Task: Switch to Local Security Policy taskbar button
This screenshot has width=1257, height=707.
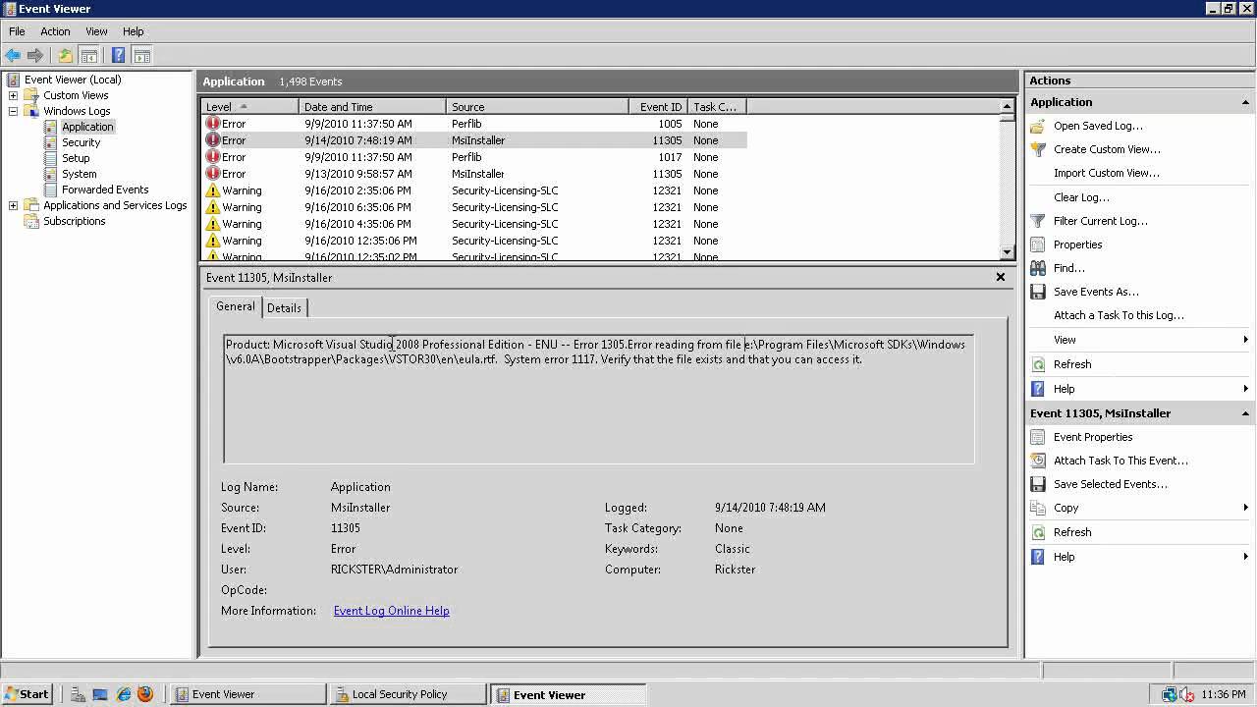Action: coord(408,694)
